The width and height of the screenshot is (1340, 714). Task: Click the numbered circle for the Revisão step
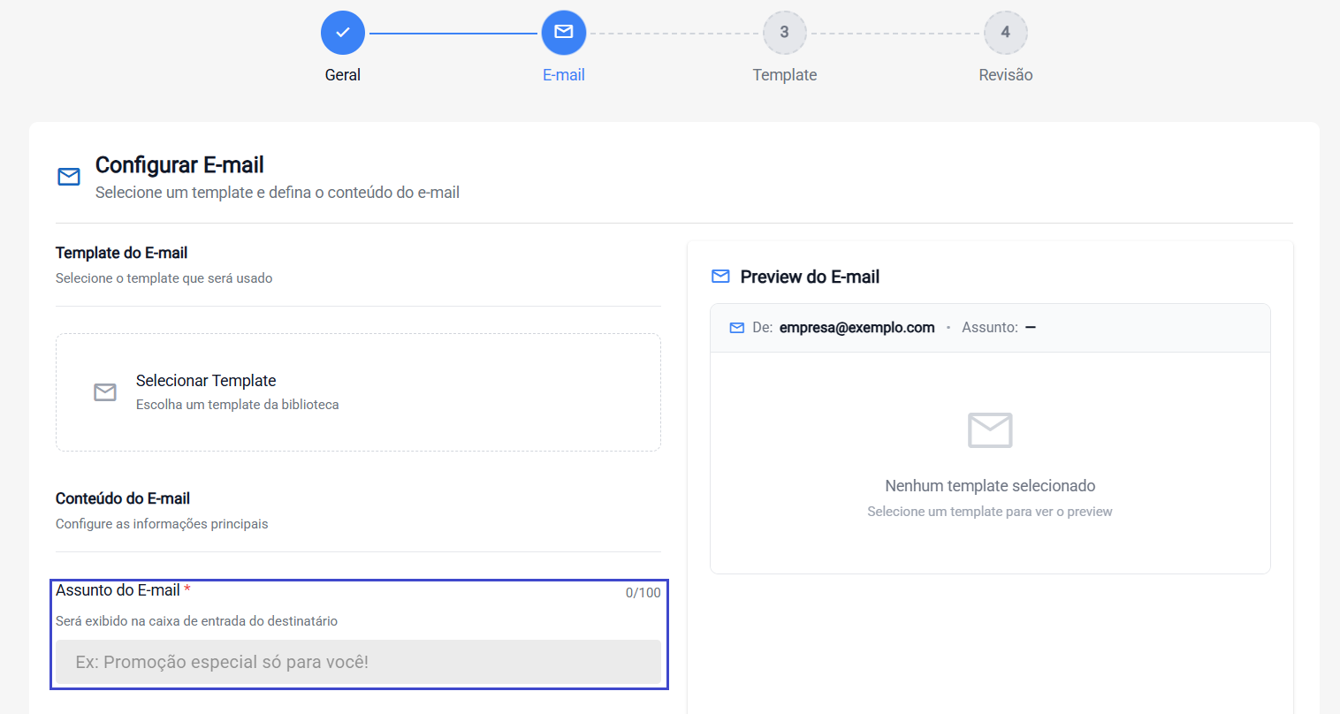click(1005, 32)
